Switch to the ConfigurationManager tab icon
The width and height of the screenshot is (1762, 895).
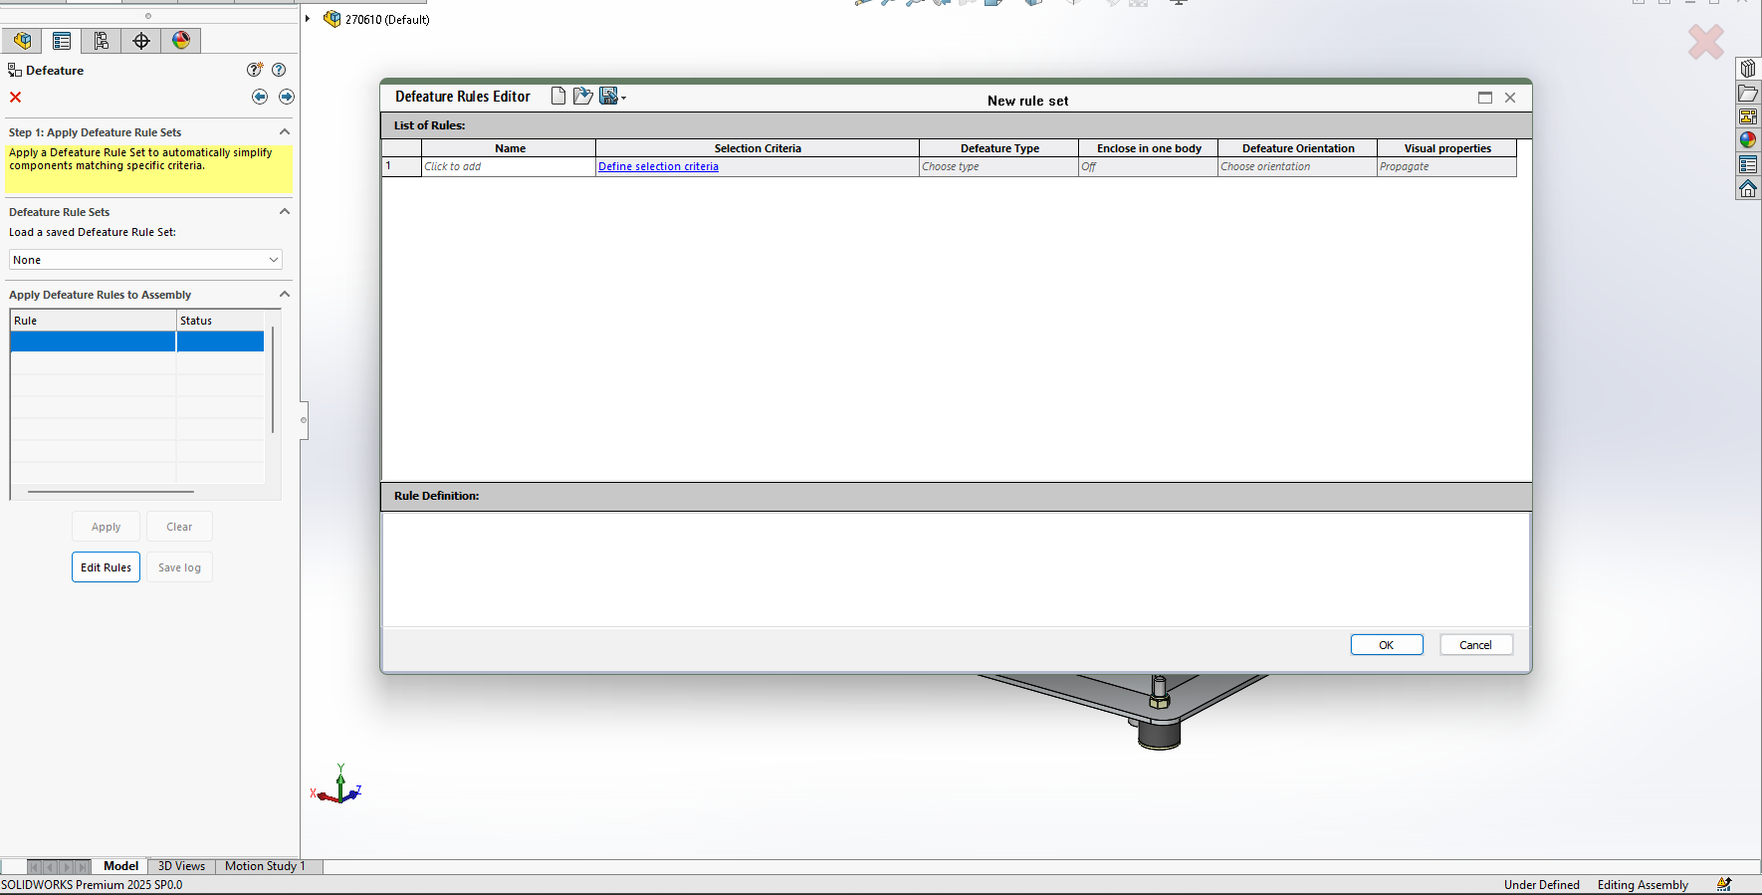(102, 41)
